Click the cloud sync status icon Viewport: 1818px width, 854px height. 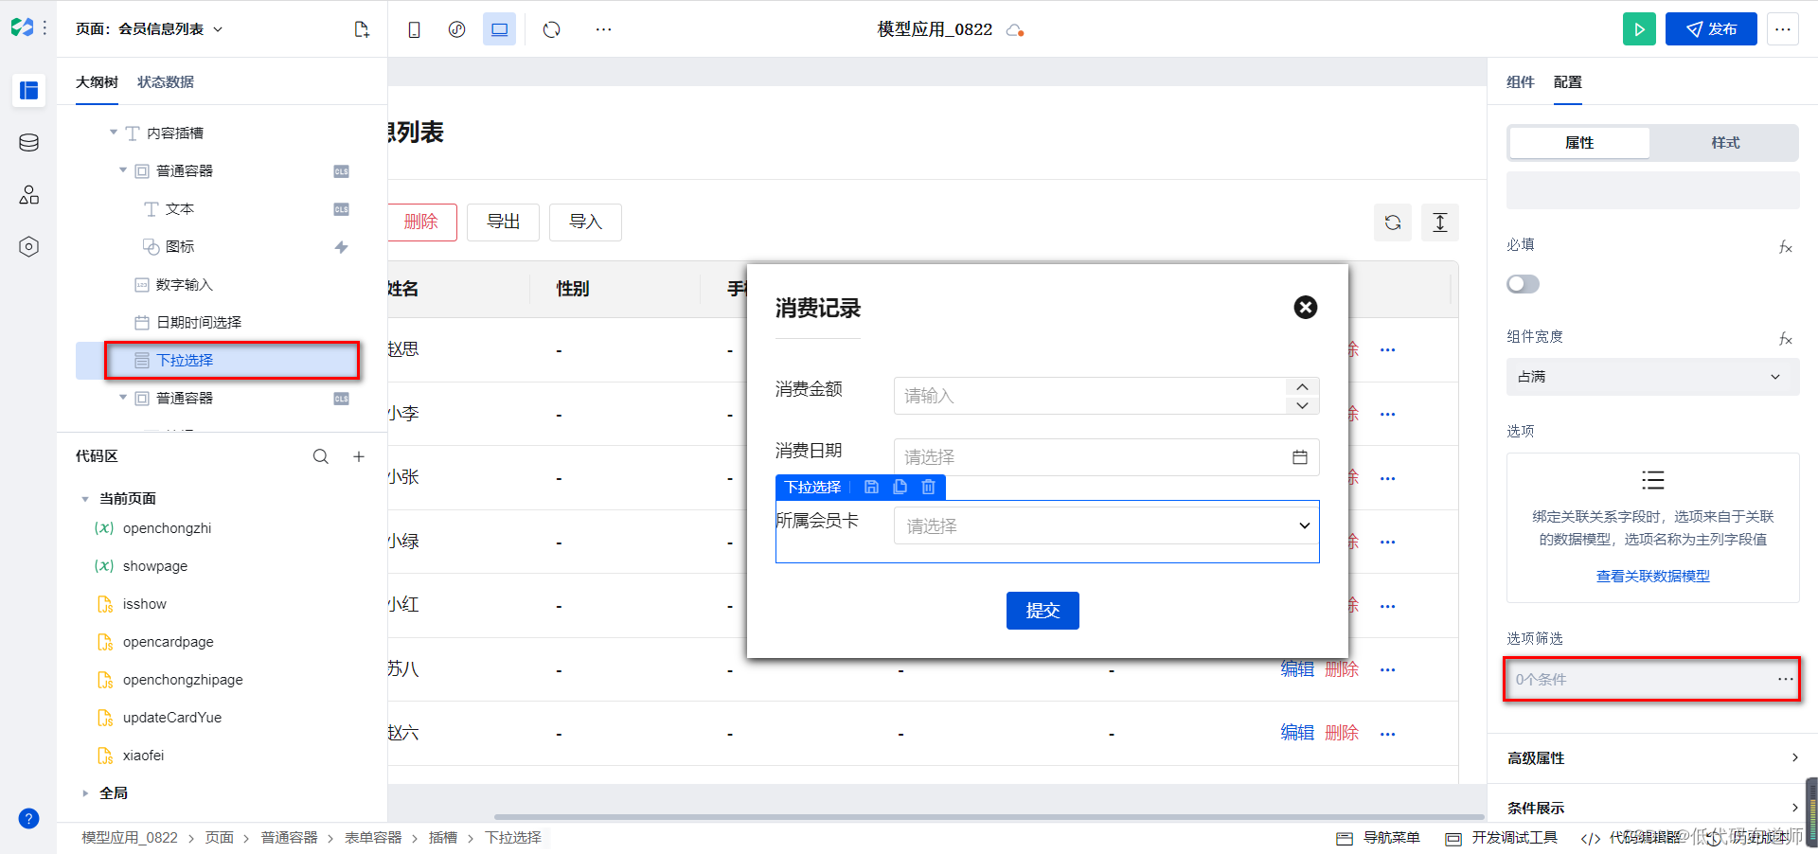click(1015, 30)
